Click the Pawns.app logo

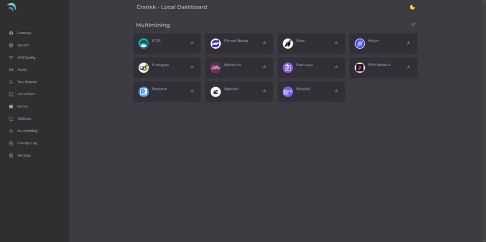tap(288, 68)
